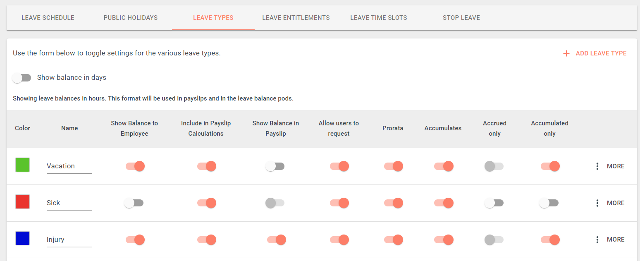Toggle Injury Show Balance to Employee
This screenshot has width=640, height=261.
[135, 239]
